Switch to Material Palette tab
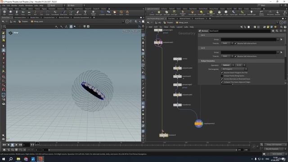Viewport: 288px width, 162px height. [185, 18]
